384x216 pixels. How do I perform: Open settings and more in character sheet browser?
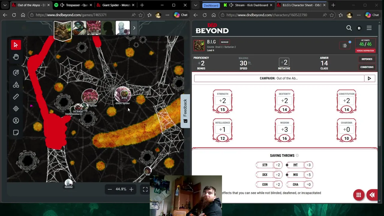pyautogui.click(x=358, y=15)
